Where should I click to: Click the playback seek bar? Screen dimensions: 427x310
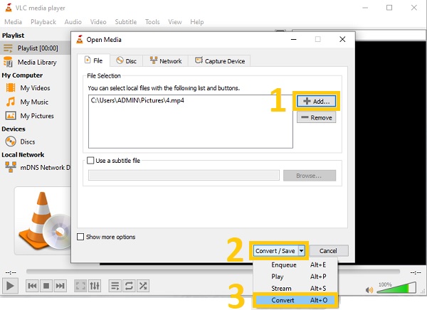click(213, 272)
